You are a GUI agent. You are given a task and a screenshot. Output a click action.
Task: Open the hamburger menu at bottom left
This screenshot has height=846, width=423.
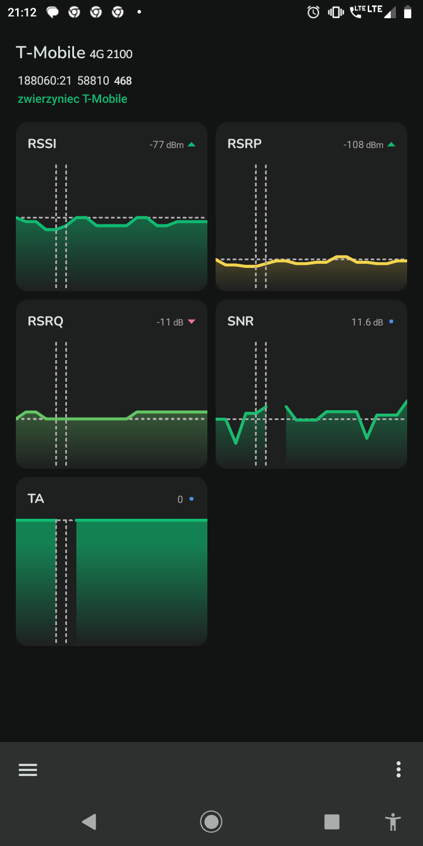[x=28, y=770]
